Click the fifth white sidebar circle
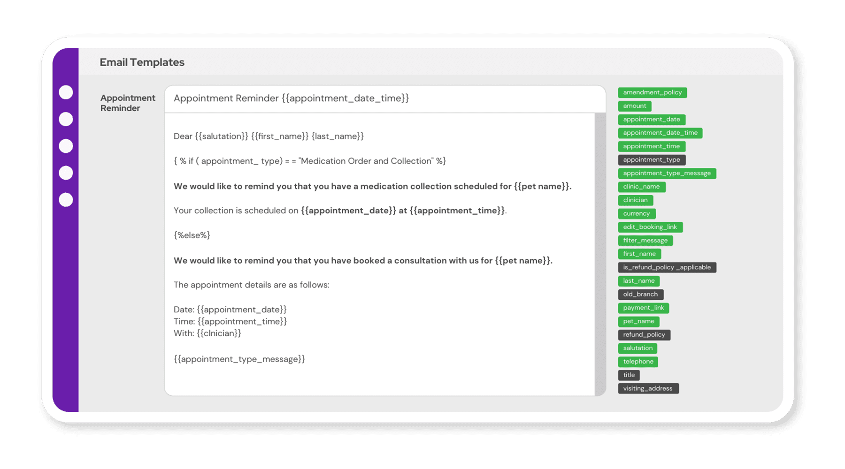845x469 pixels. [x=66, y=200]
